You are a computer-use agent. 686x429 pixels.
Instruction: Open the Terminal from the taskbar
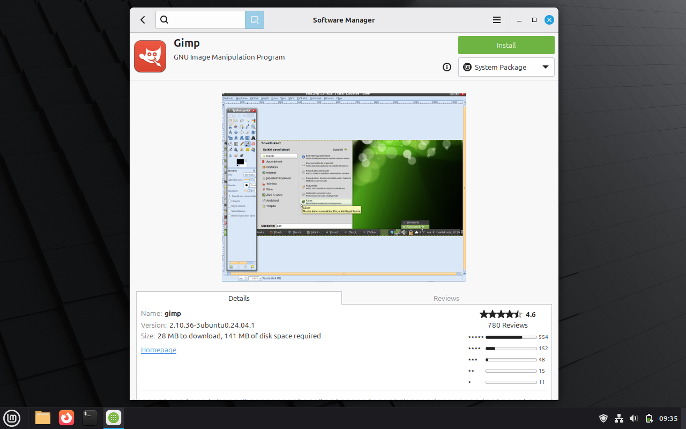point(90,418)
